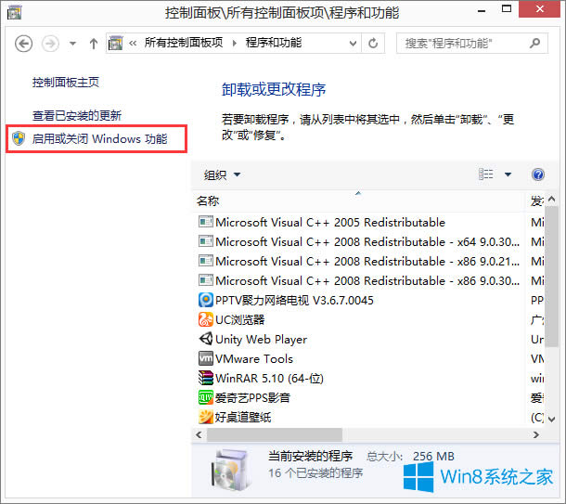
Task: Click the PPTV聚力网络电视 program icon
Action: pos(205,300)
